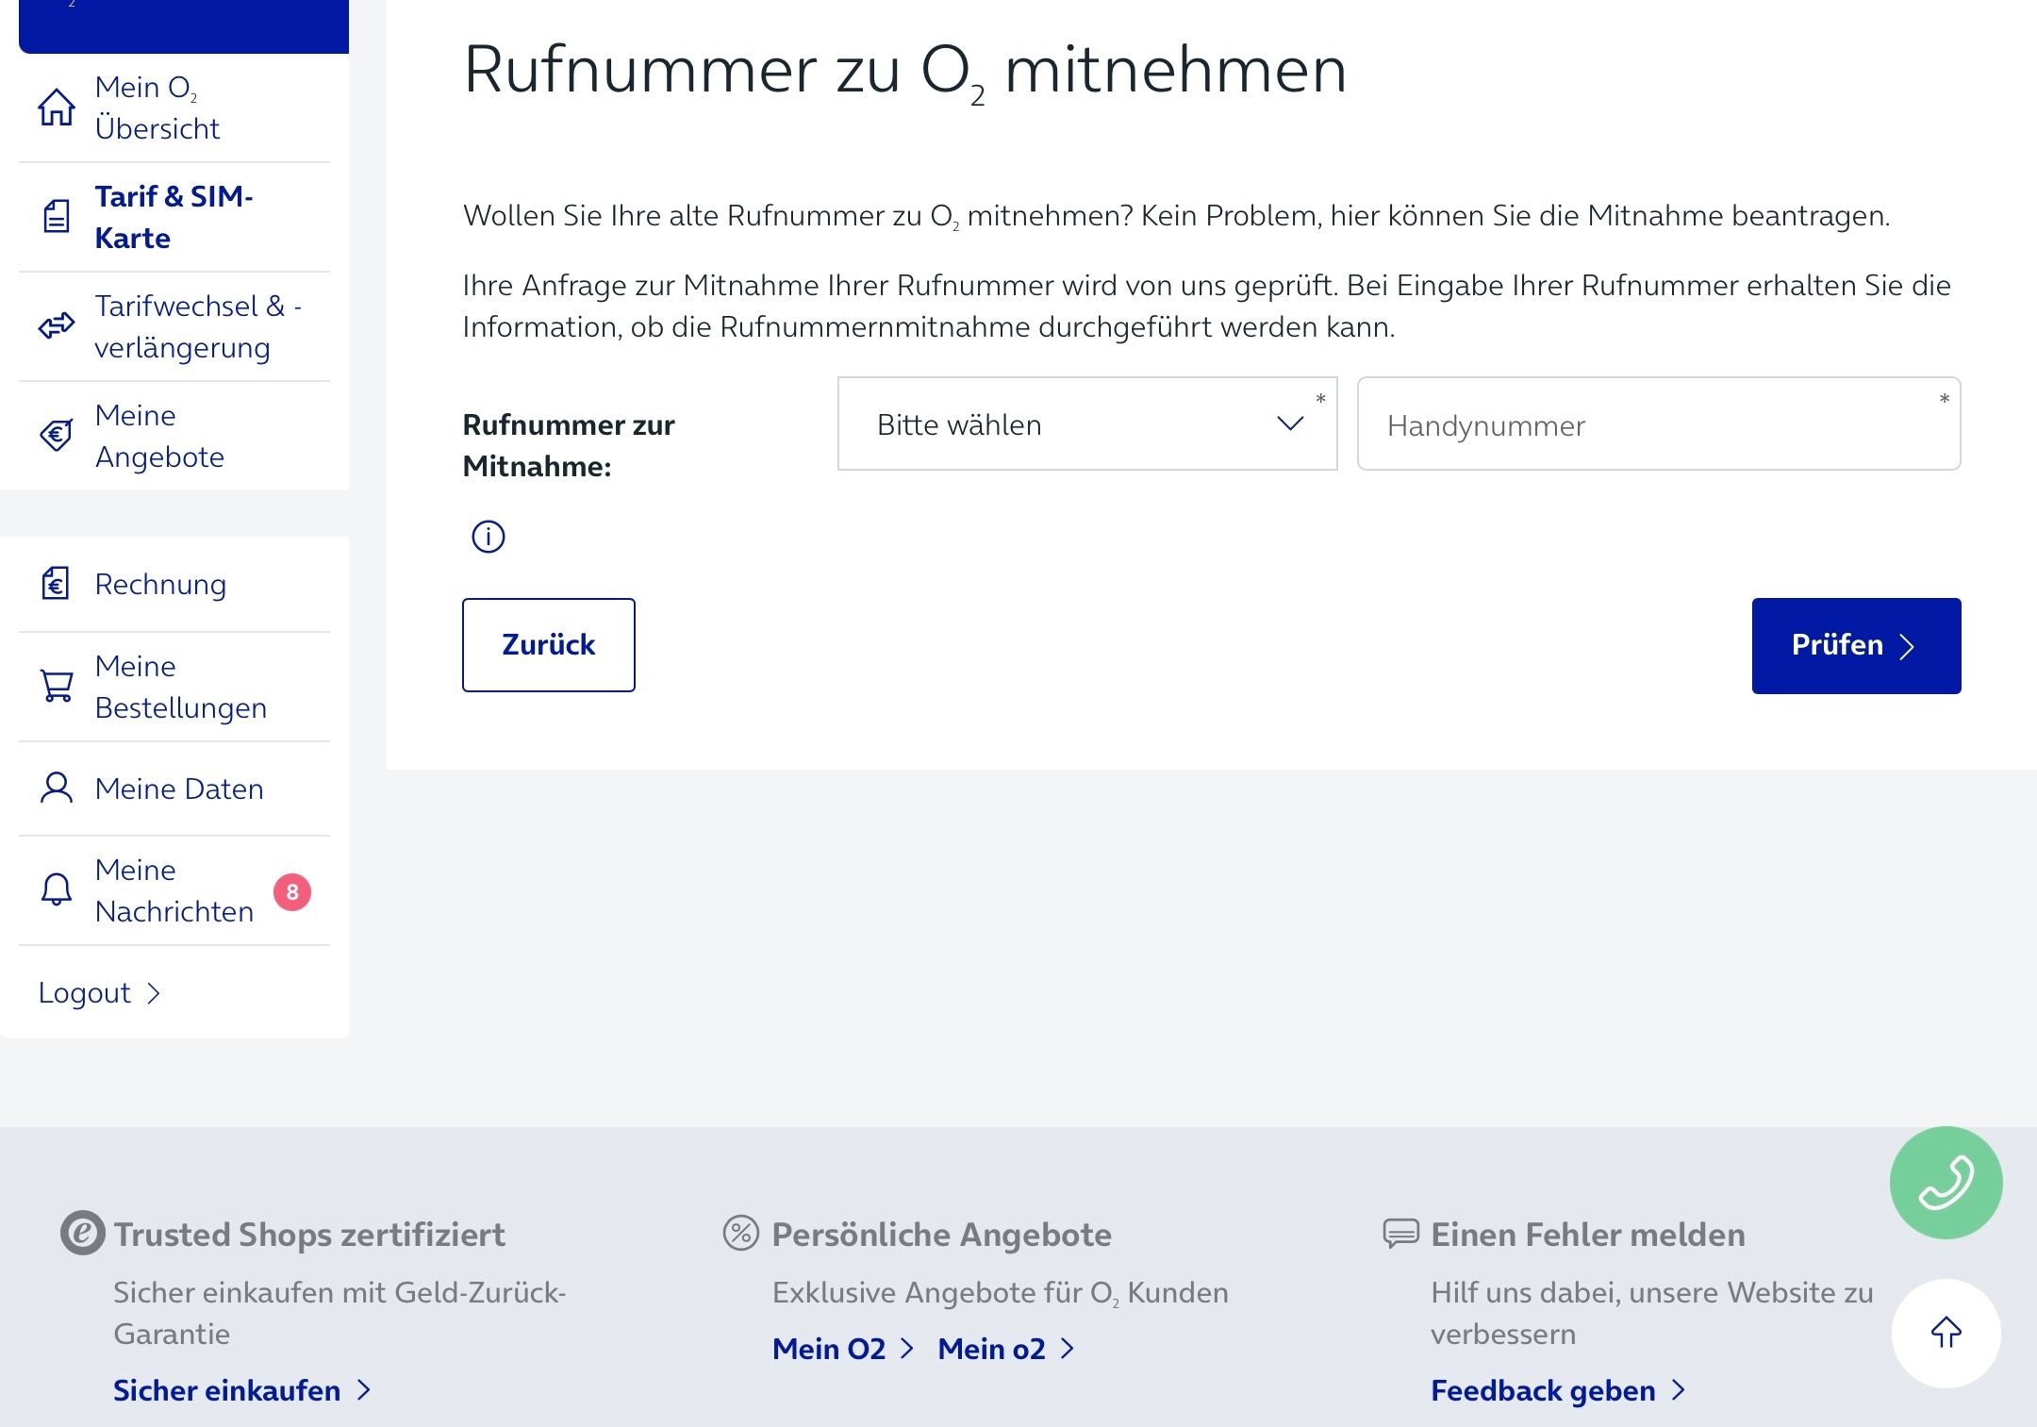Follow the Mein O2 footer link

pyautogui.click(x=843, y=1349)
